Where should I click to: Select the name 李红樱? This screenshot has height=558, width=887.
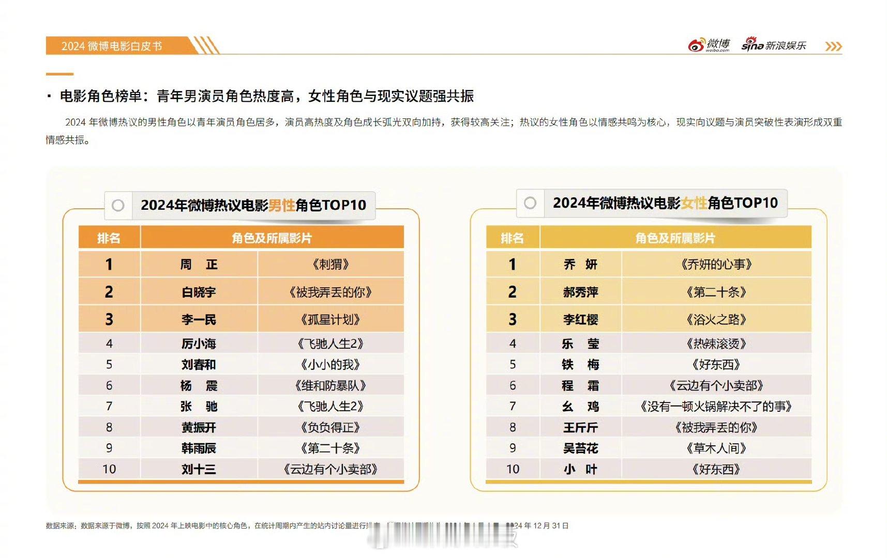pos(580,320)
